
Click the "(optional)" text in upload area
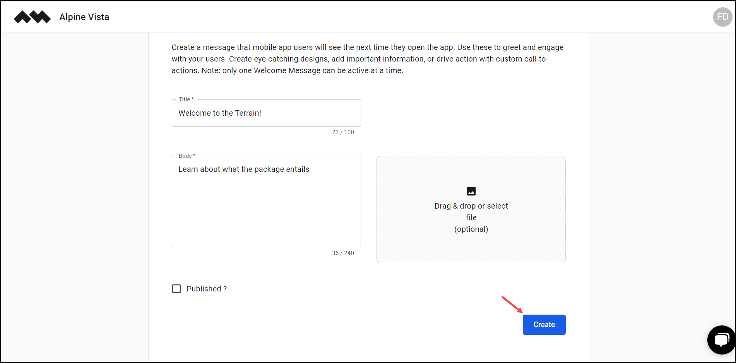pyautogui.click(x=471, y=229)
